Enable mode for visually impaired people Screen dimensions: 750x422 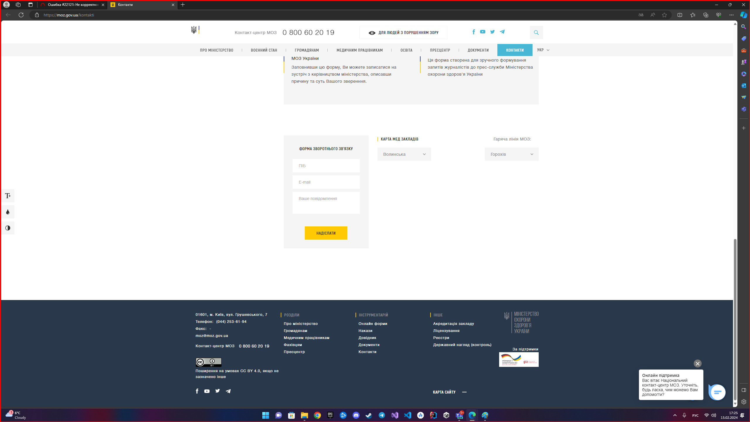pyautogui.click(x=403, y=33)
